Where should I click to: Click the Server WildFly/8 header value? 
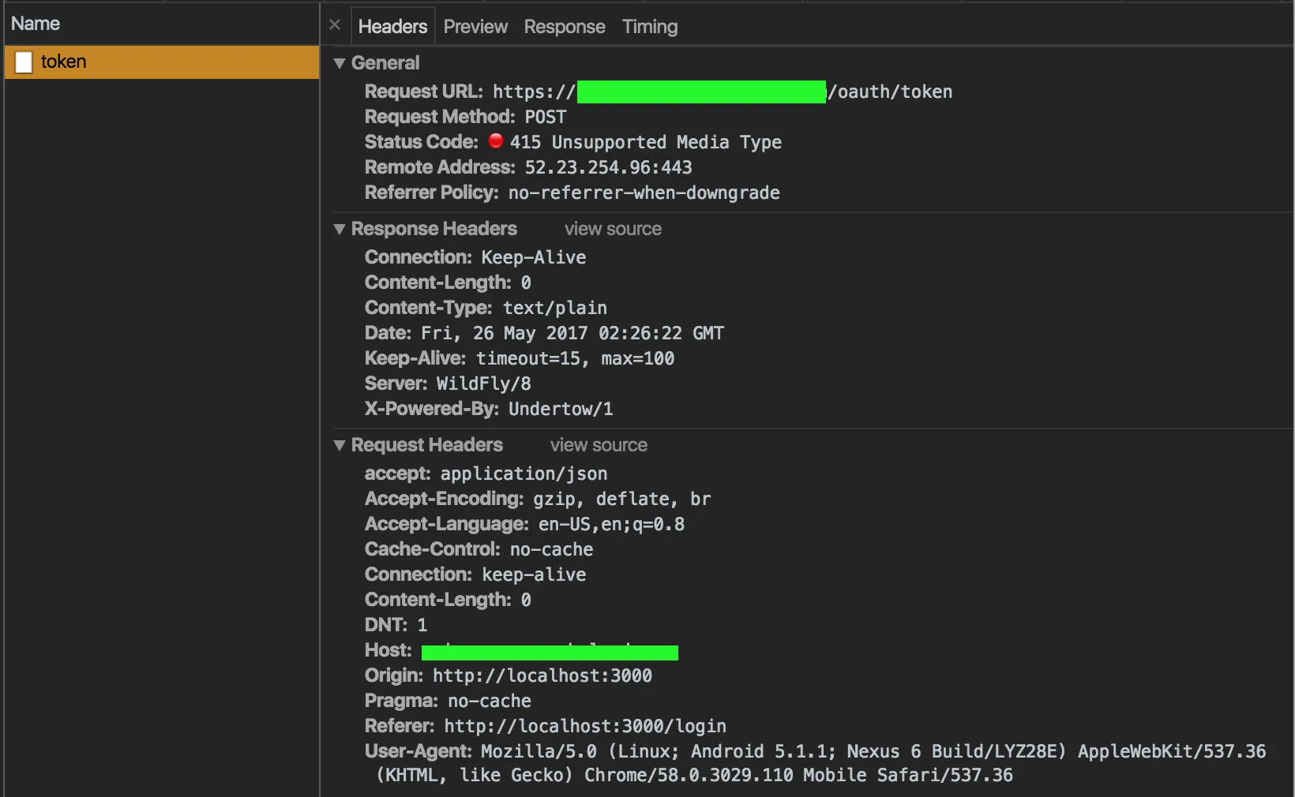click(483, 384)
